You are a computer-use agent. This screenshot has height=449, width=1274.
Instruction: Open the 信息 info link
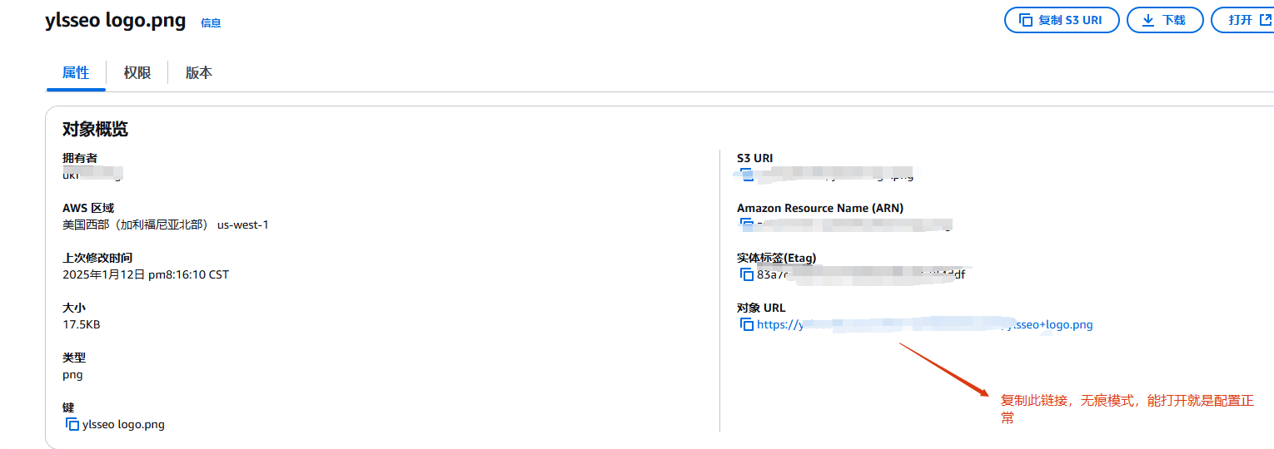pos(211,23)
